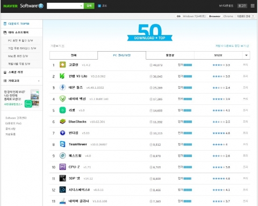
Task: Open the BlueStacks title link
Action: click(77, 122)
